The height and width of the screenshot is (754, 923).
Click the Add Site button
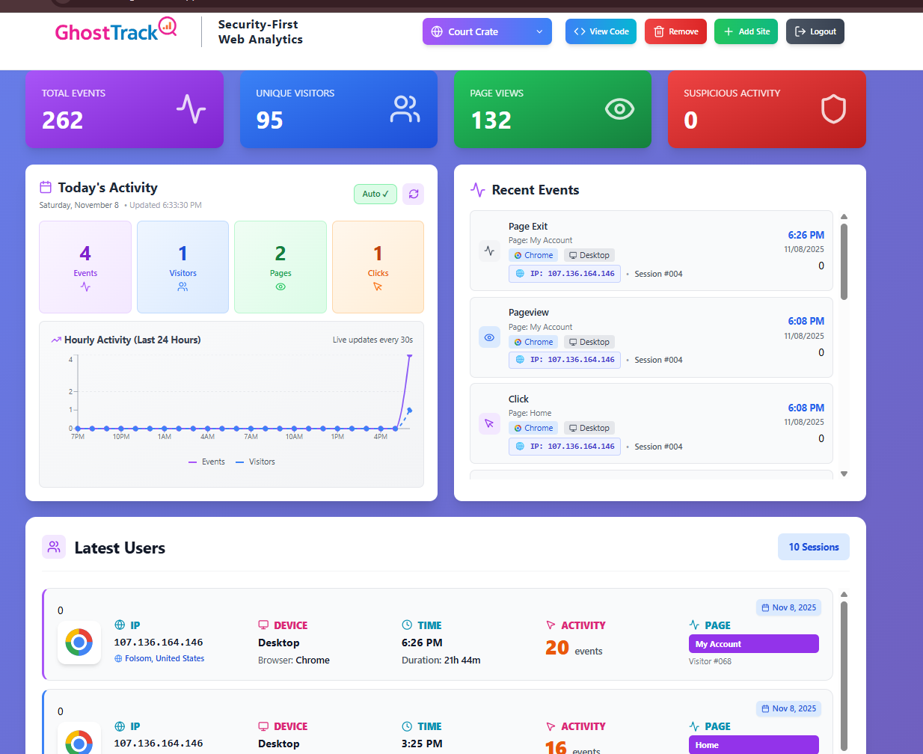746,31
